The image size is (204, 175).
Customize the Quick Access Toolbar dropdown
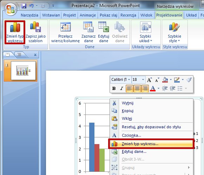(x=53, y=6)
